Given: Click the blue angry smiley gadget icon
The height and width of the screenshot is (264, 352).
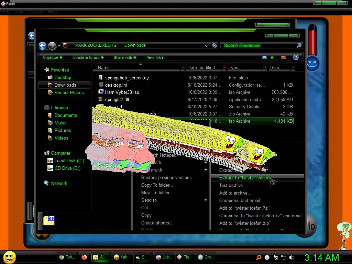Looking at the screenshot, I should click(x=313, y=63).
